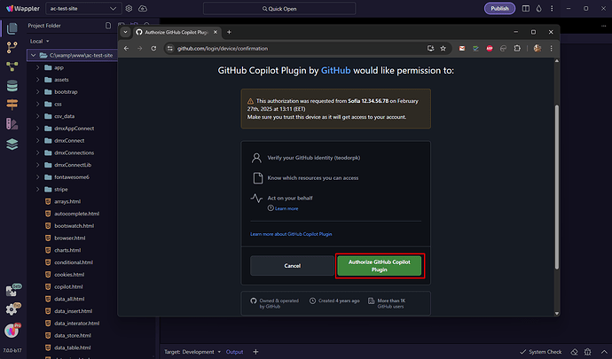The width and height of the screenshot is (612, 359).
Task: Follow the GitHub link in heading
Action: click(335, 71)
